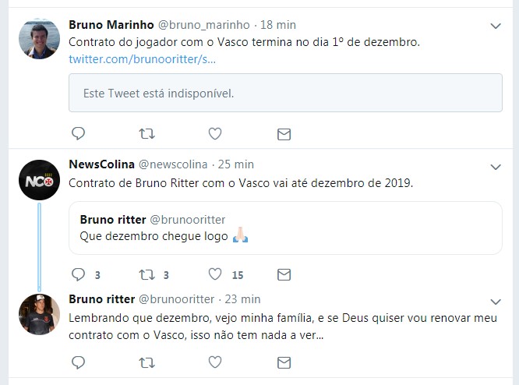Reply to the NewsColina tweet
The height and width of the screenshot is (385, 519).
[x=78, y=274]
